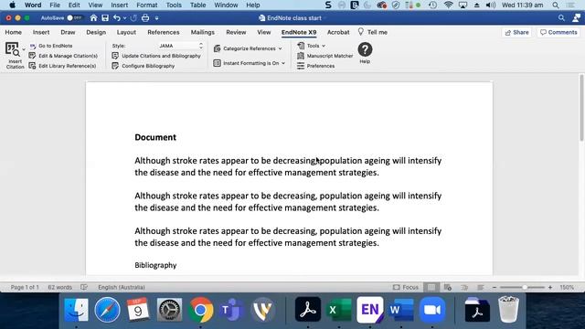Open the EndNote Tools dropdown
This screenshot has width=585, height=329.
click(312, 46)
